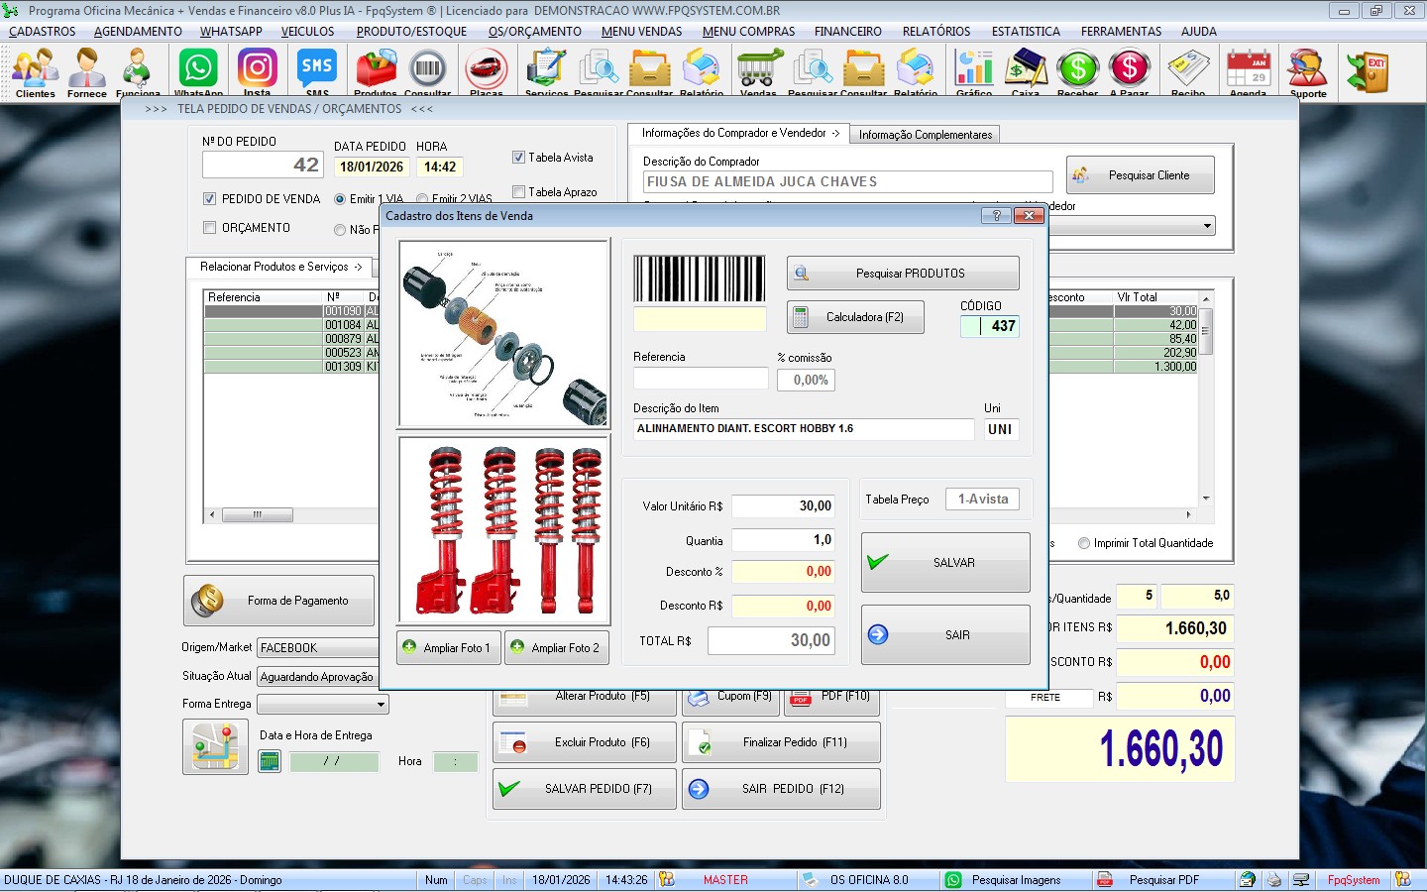1427x892 pixels.
Task: Expand the Forma Entrega dropdown
Action: click(x=381, y=705)
